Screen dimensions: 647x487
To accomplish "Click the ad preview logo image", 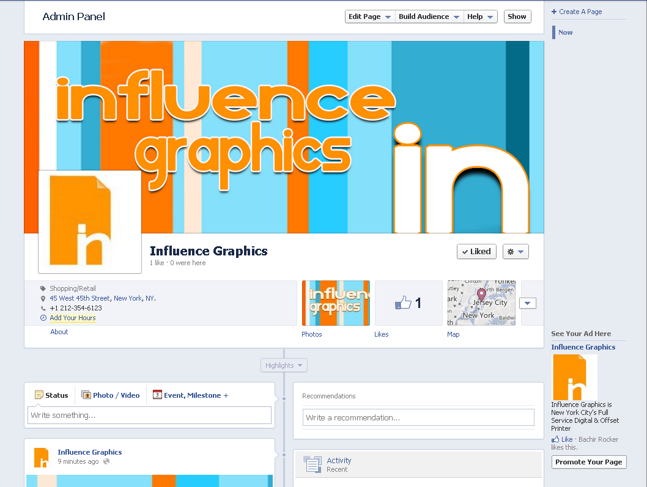I will tap(574, 377).
